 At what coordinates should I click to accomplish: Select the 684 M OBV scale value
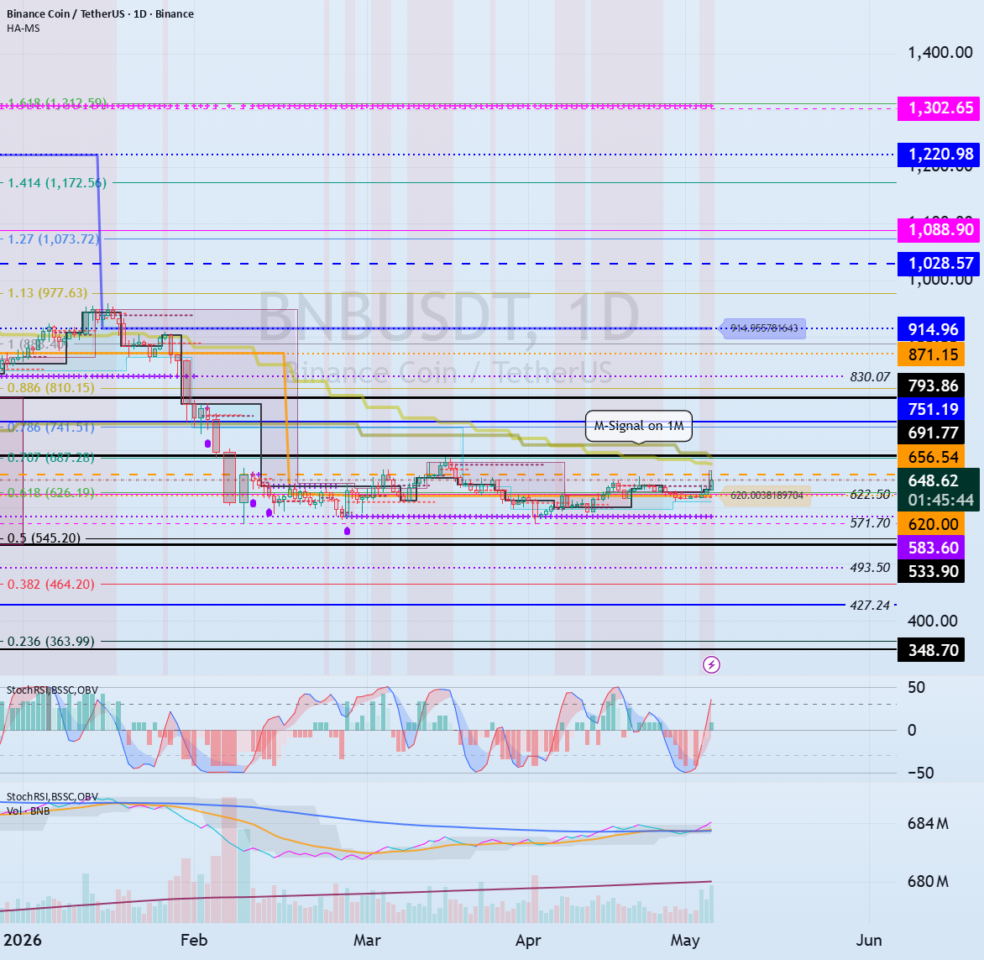click(928, 823)
